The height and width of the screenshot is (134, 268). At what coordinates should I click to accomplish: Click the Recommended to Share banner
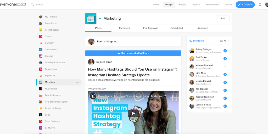pos(133,53)
